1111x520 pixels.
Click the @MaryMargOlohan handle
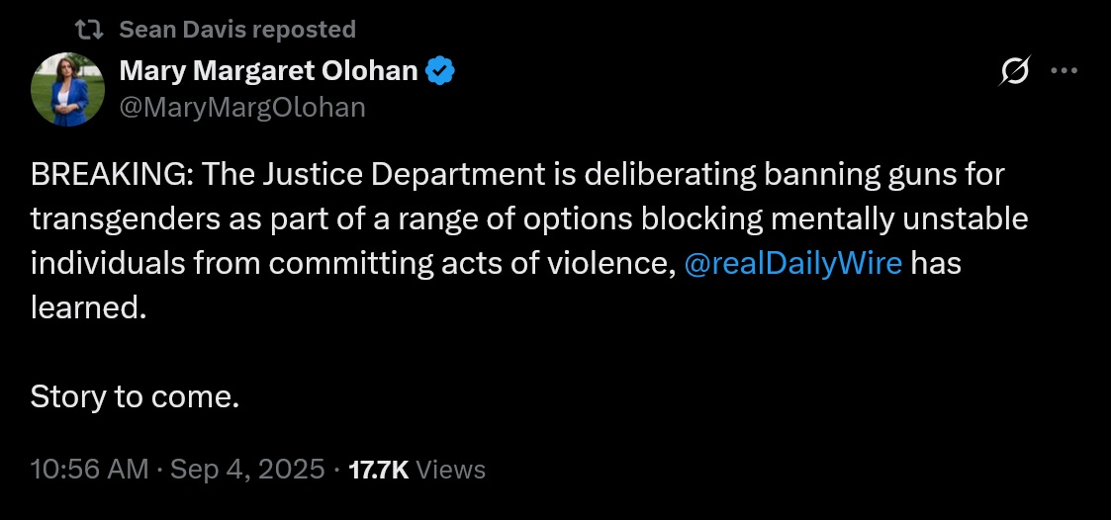(x=242, y=107)
